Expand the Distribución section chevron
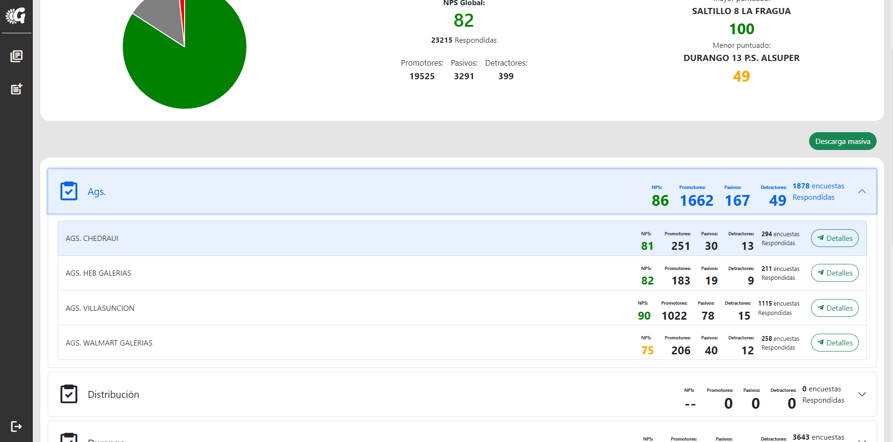Viewport: 893px width, 442px height. (x=862, y=394)
